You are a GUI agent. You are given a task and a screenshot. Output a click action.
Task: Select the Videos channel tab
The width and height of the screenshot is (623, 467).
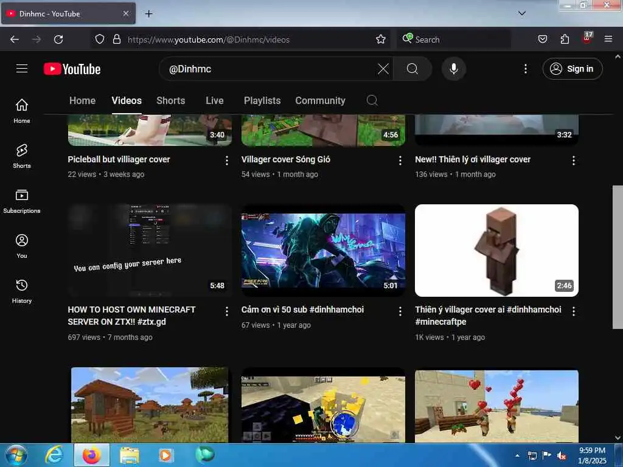click(127, 100)
